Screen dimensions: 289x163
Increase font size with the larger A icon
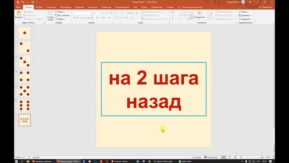[103, 13]
